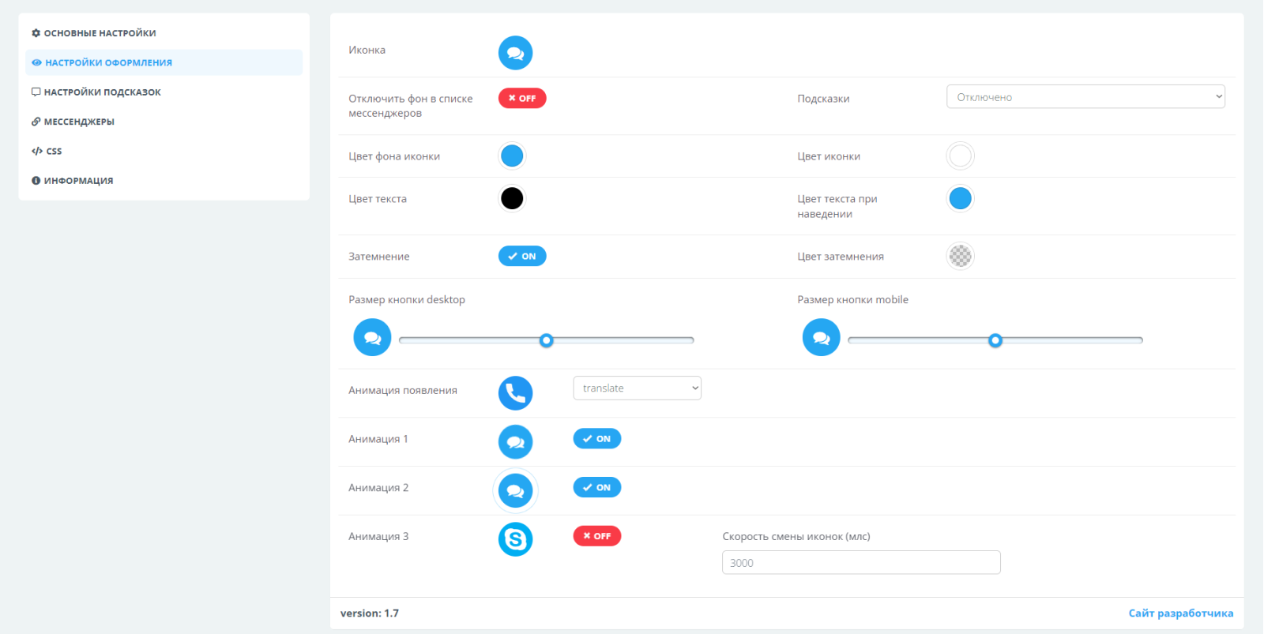Click the chat icon in Анимация 1 row
This screenshot has width=1264, height=634.
click(515, 441)
